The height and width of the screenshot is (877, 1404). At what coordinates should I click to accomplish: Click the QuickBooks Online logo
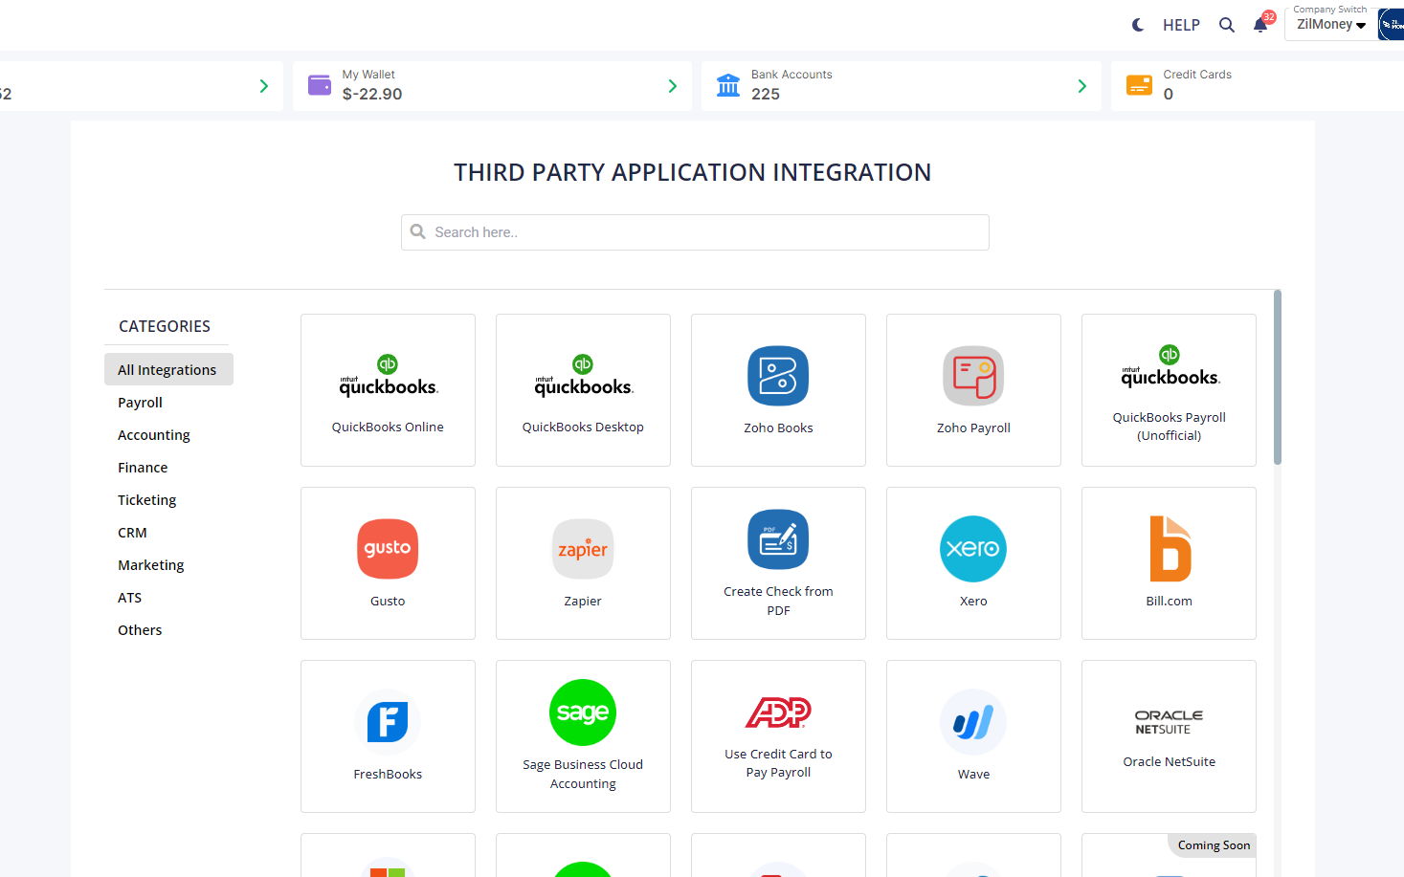tap(388, 376)
